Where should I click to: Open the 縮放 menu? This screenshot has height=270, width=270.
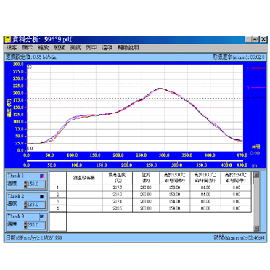[x=43, y=47]
